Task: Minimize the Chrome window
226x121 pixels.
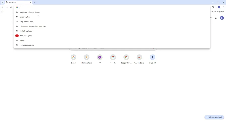Action: point(212,2)
